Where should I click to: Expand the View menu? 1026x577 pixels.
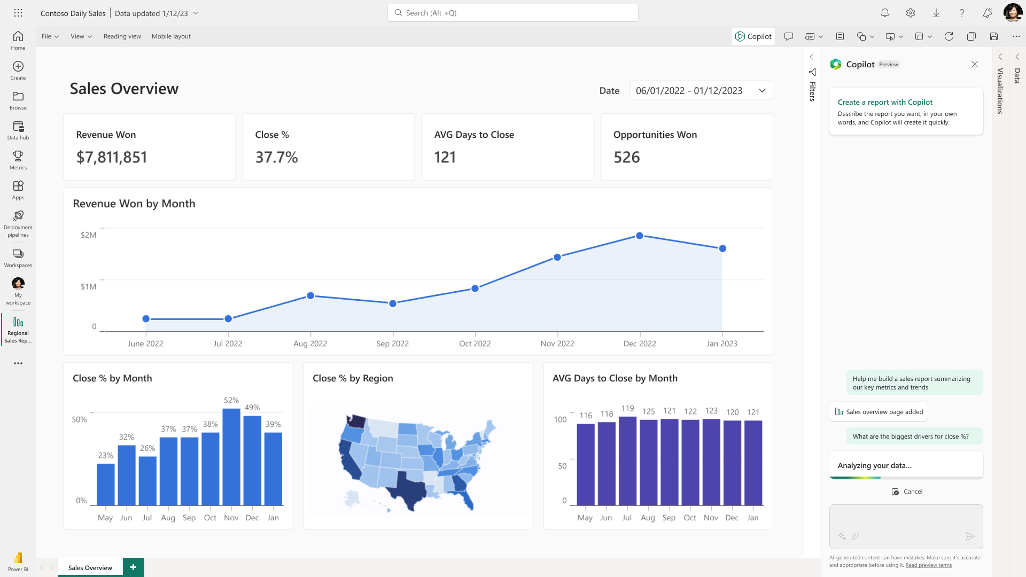[80, 36]
